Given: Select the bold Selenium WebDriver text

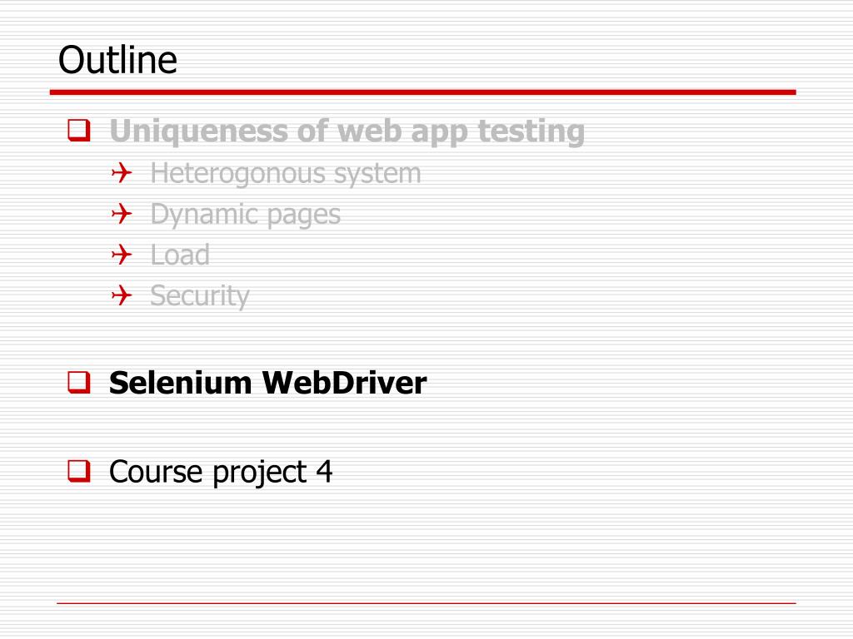Looking at the screenshot, I should pyautogui.click(x=267, y=383).
